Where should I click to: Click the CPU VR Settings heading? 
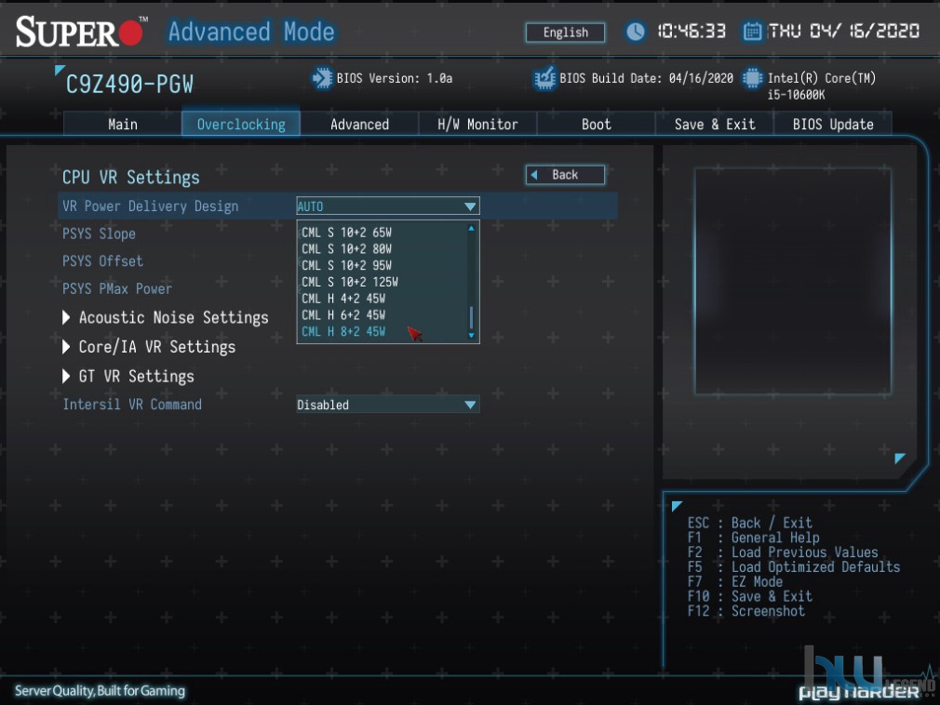(x=130, y=178)
